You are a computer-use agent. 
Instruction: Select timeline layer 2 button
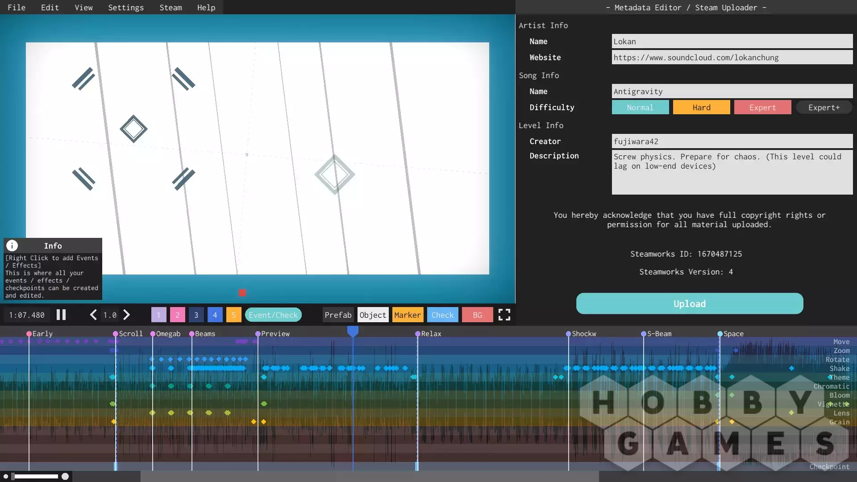177,315
